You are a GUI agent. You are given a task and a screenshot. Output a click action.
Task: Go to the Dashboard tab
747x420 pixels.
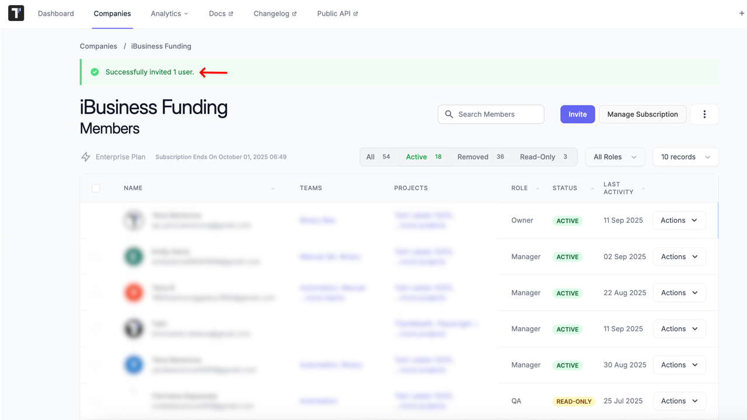click(x=56, y=13)
